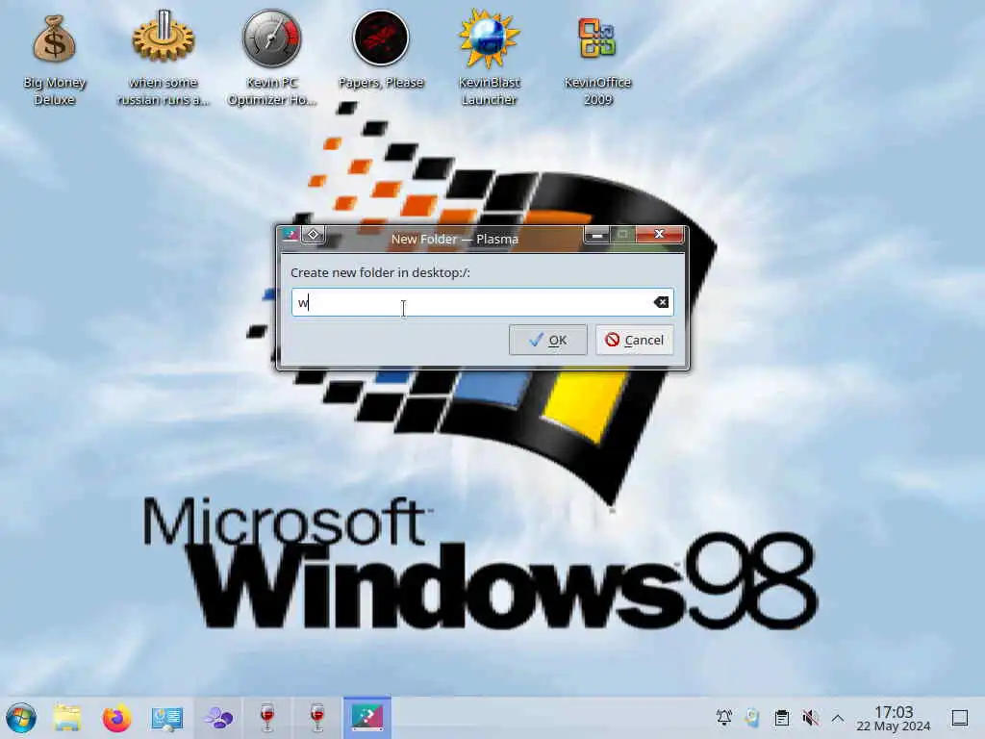This screenshot has height=739, width=985.
Task: Open the Windows 7 style start menu
Action: click(21, 718)
